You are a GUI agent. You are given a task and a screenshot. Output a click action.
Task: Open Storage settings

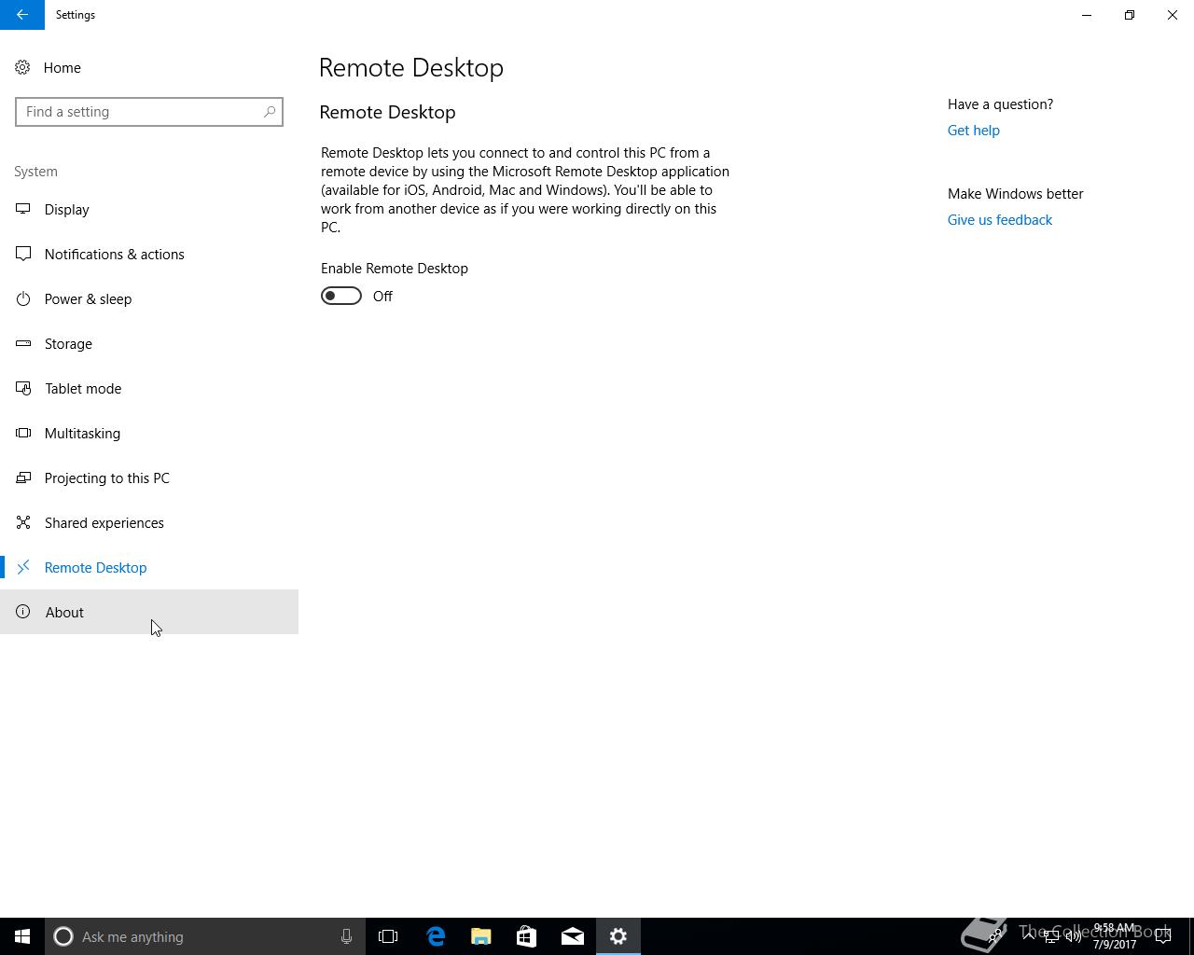(149, 343)
